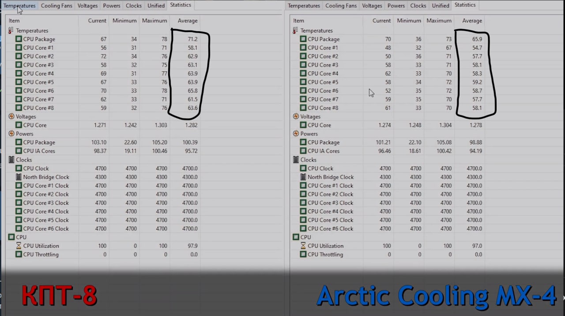
Task: Click CPU Clock row icon in left panel
Action: [x=19, y=168]
